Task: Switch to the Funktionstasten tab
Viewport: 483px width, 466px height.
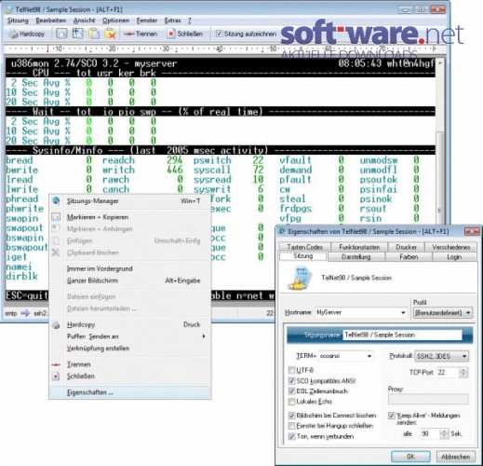Action: [359, 247]
